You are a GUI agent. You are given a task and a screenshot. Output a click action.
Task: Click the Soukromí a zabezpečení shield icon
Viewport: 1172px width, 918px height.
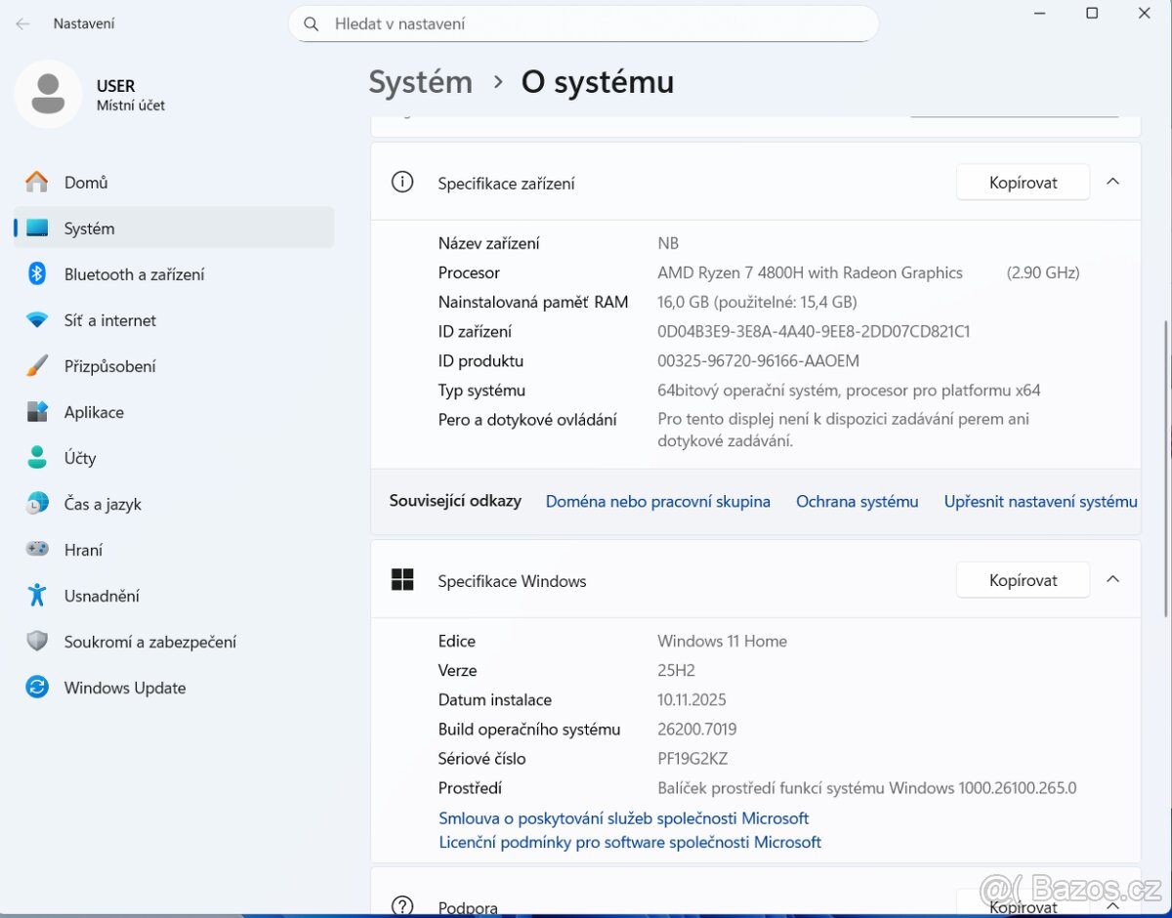[36, 642]
